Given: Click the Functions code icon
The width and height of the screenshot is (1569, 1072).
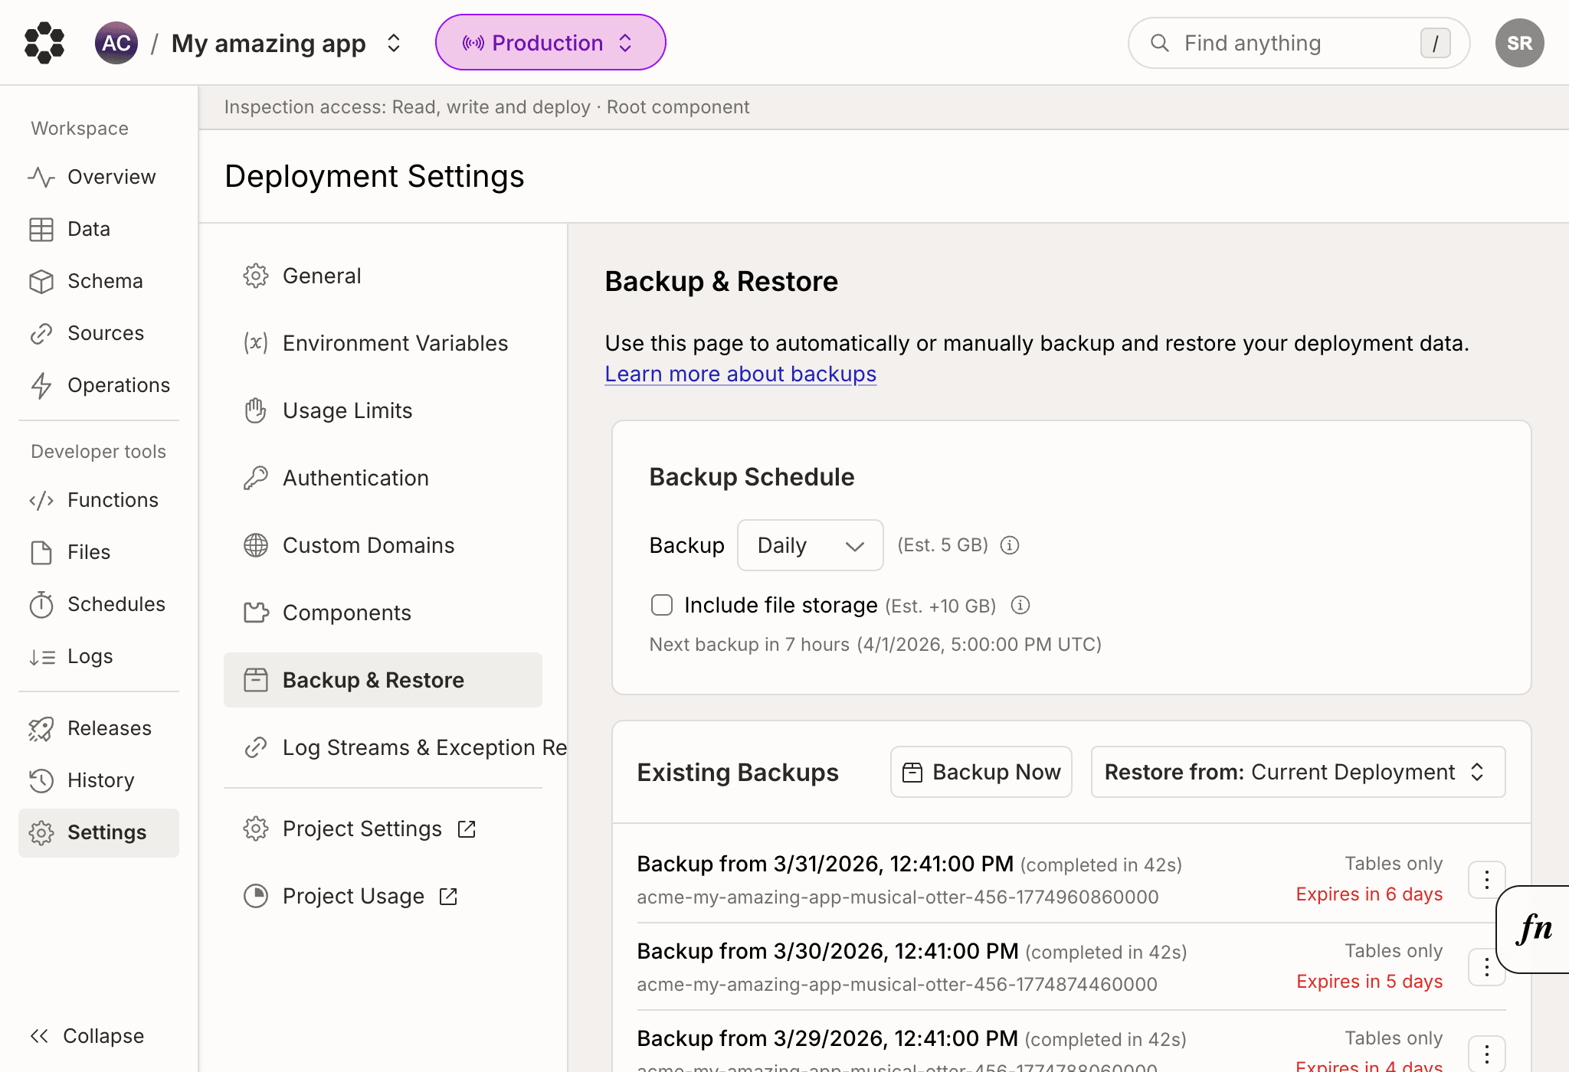Looking at the screenshot, I should (41, 500).
